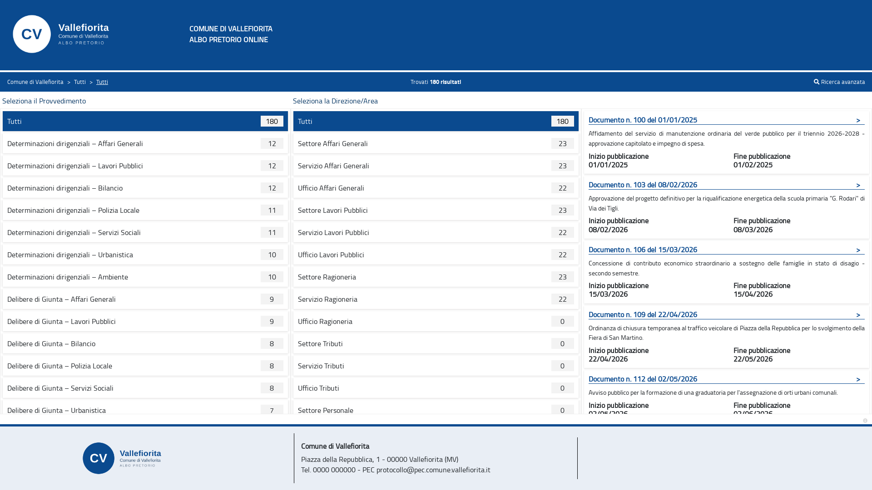Select Settore Ragioneria area
Viewport: 872px width, 490px height.
[x=436, y=277]
